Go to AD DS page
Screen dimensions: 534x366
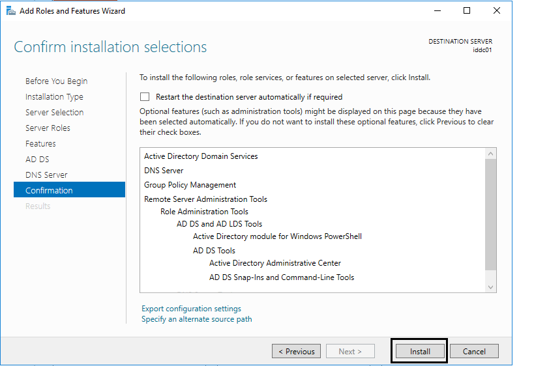pos(37,160)
